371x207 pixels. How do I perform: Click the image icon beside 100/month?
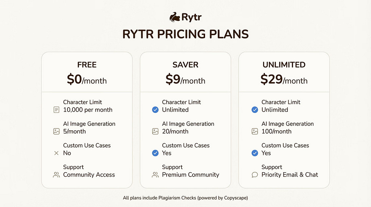coord(255,131)
